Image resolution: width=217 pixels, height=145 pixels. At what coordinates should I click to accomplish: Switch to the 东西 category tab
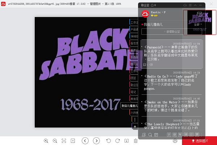(134, 57)
